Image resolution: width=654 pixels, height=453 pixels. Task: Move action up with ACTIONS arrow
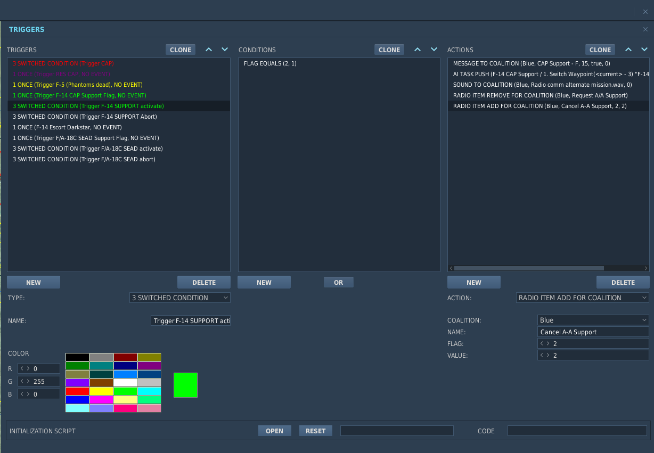tap(628, 50)
